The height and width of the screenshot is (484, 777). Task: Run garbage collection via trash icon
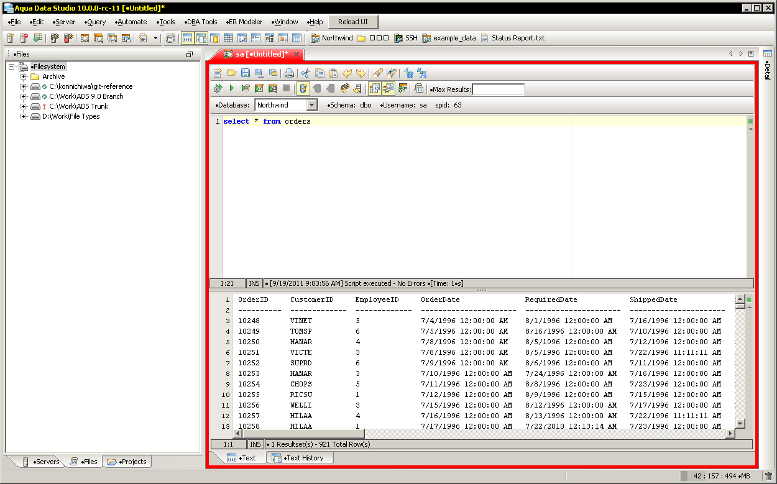(x=768, y=477)
